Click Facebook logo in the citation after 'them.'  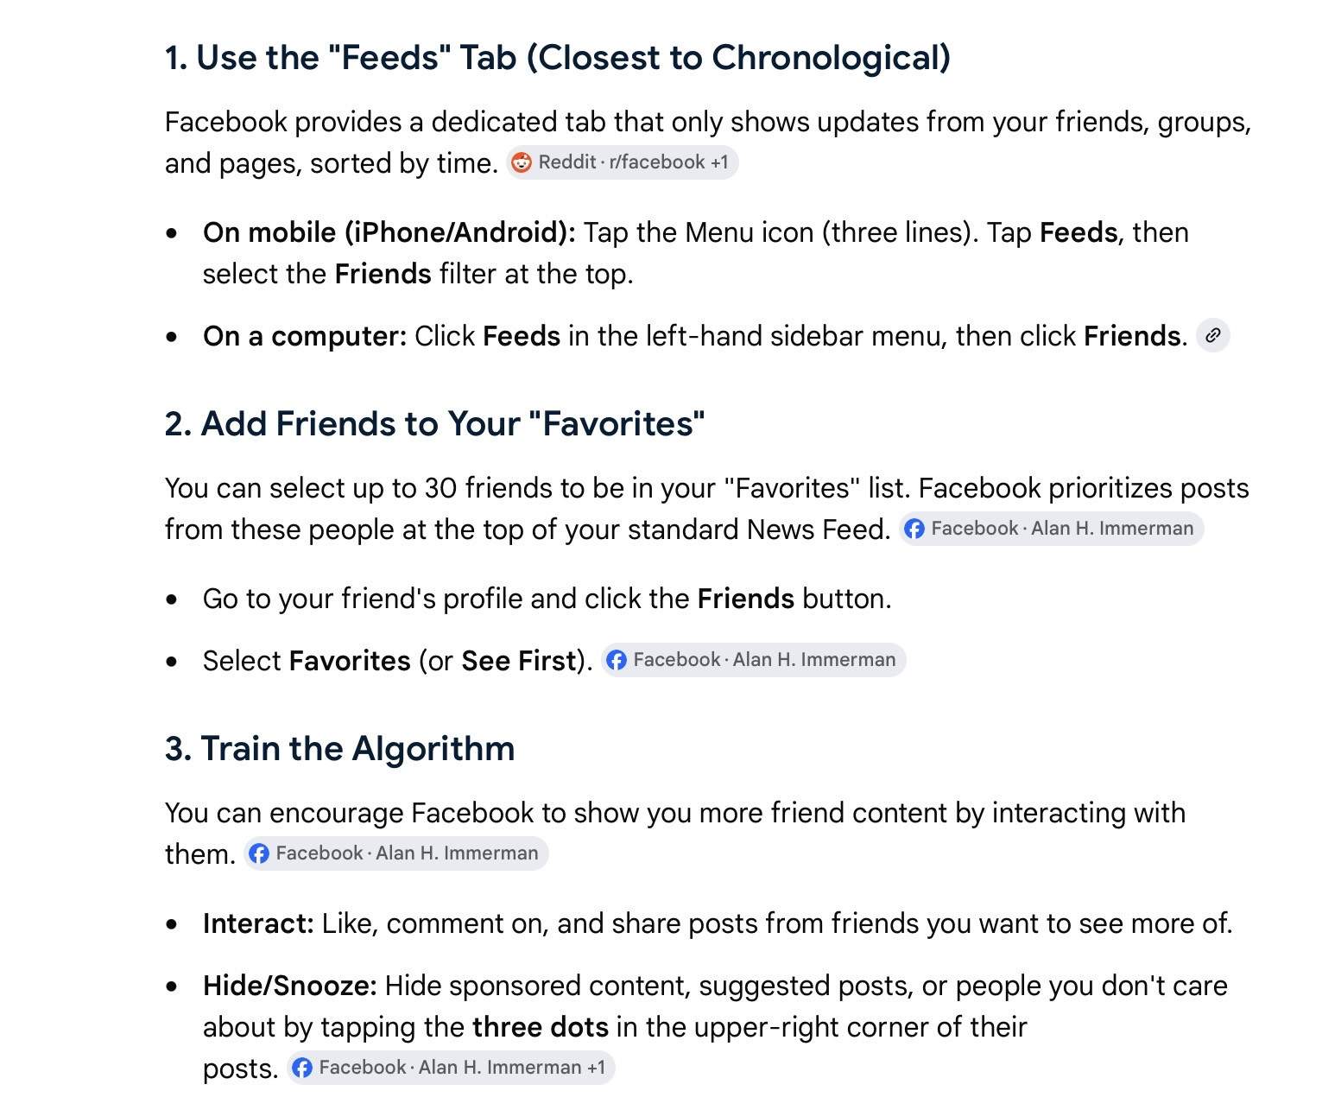tap(259, 853)
